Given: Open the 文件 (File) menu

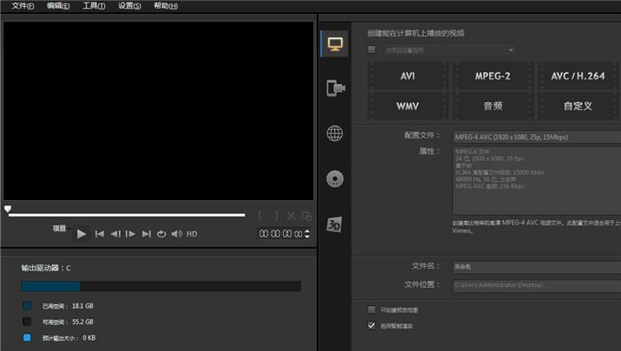Looking at the screenshot, I should (23, 6).
